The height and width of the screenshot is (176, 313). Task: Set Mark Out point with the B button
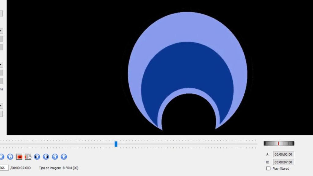[x=28, y=157]
